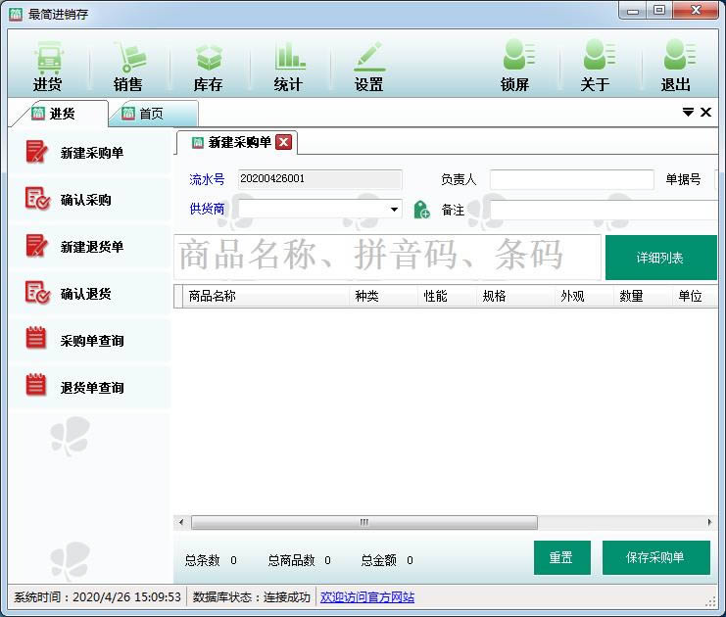Close the 新建采购单 tab with red X
Viewport: 726px width, 617px height.
[x=284, y=142]
